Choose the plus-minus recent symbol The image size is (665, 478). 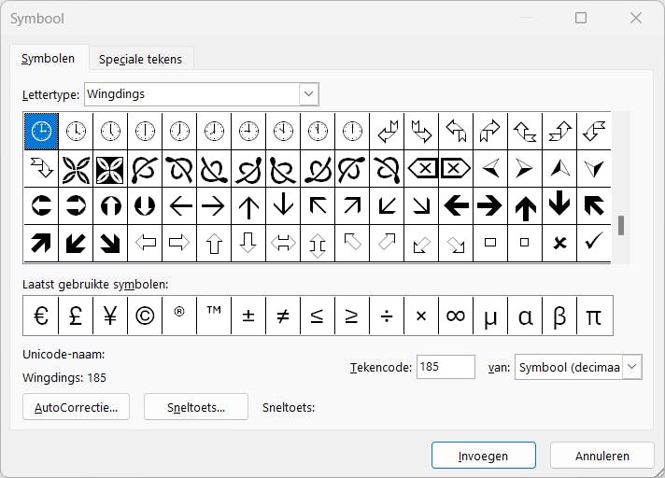point(248,316)
